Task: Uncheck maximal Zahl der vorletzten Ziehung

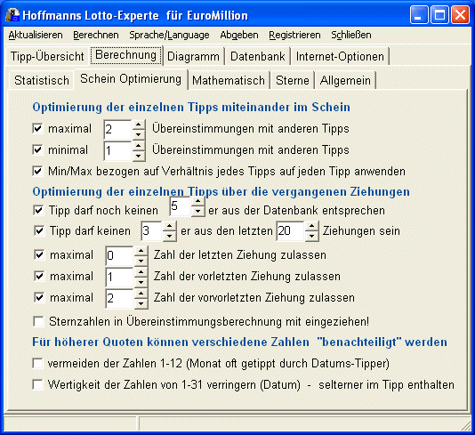Action: (39, 276)
